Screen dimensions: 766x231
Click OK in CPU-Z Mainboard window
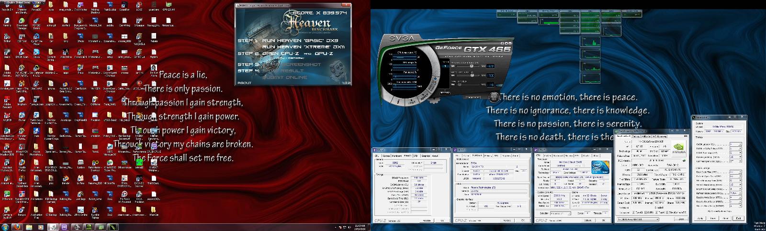coord(523,220)
